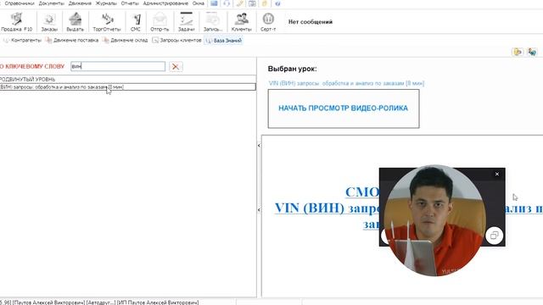Expand the video overlay with pop-out icon
Screen dimensions: 543x305
(x=494, y=236)
